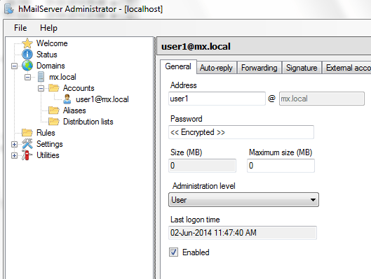Select the Distribution lists label
Viewport: 371px width, 279px height.
tap(88, 122)
